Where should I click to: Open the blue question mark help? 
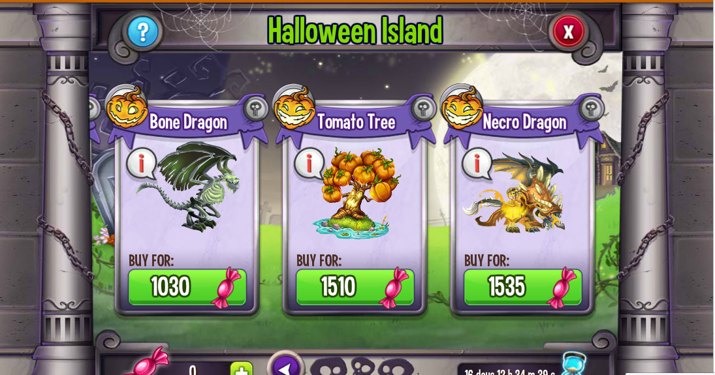coord(143,33)
